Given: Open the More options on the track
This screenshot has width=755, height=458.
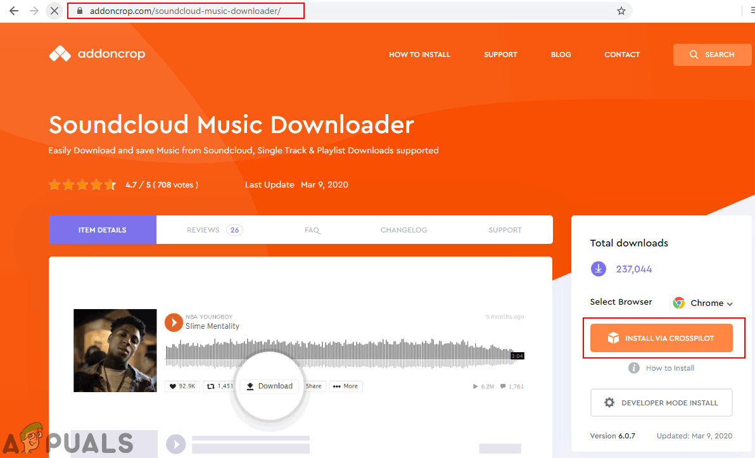Looking at the screenshot, I should pyautogui.click(x=346, y=386).
